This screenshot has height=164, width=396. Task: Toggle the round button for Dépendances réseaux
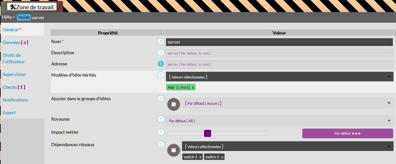coord(174,150)
